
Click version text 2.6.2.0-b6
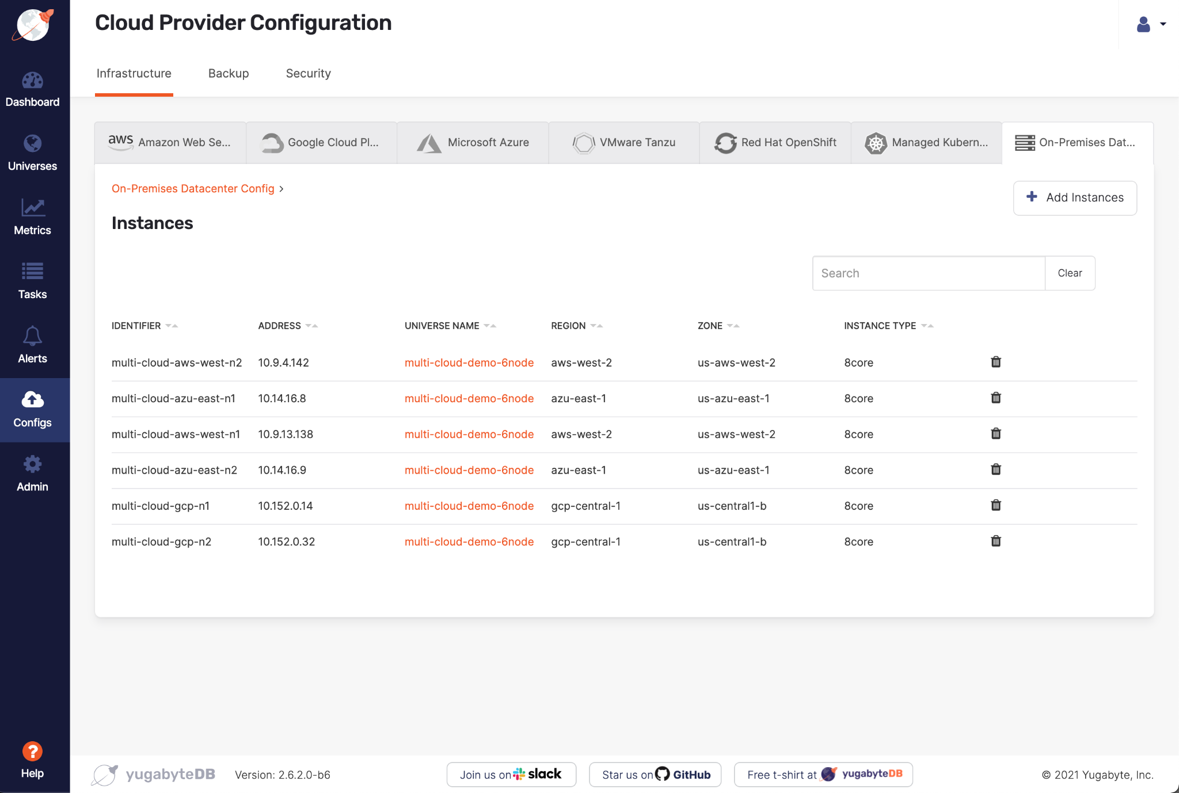point(283,775)
